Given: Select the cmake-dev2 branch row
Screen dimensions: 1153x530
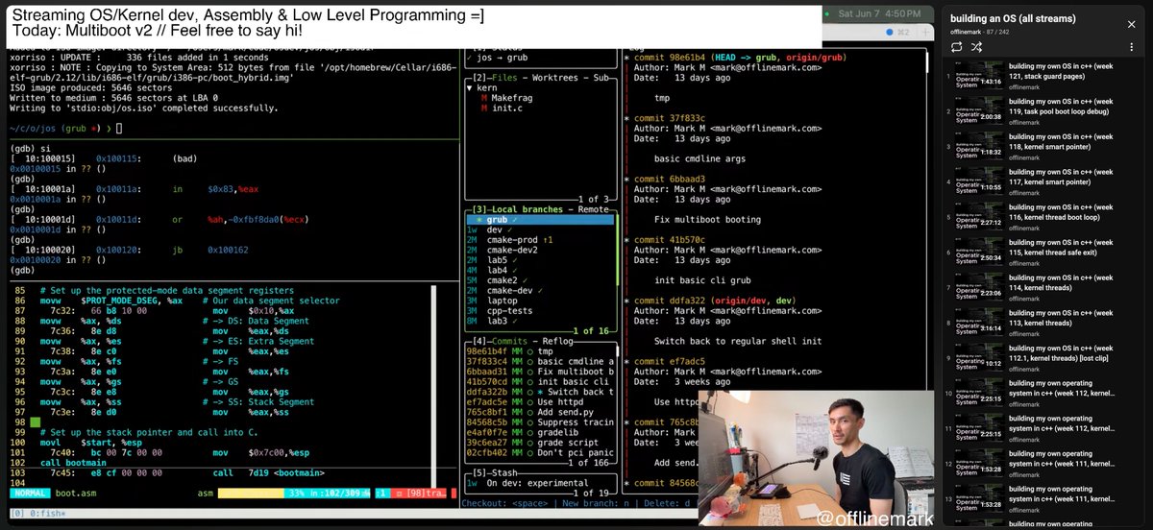Looking at the screenshot, I should tap(539, 251).
